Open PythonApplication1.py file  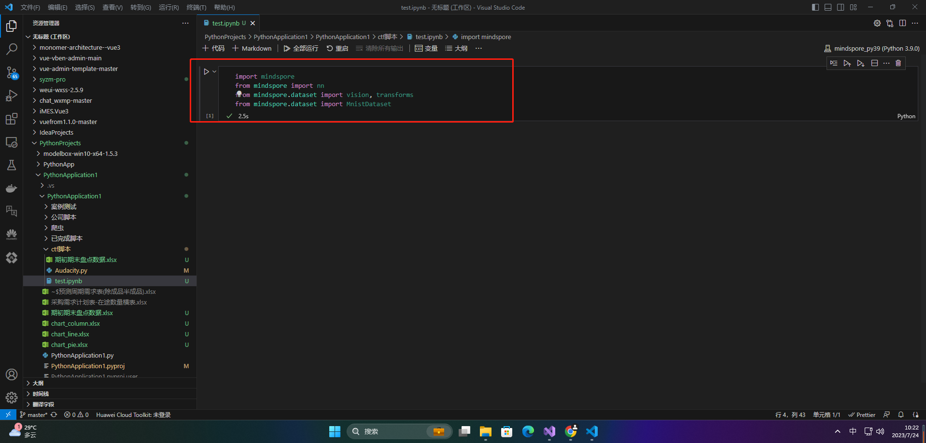(110, 355)
